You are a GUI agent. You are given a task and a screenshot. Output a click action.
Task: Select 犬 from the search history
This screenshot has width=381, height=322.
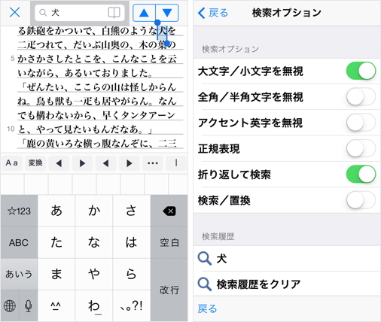point(287,258)
